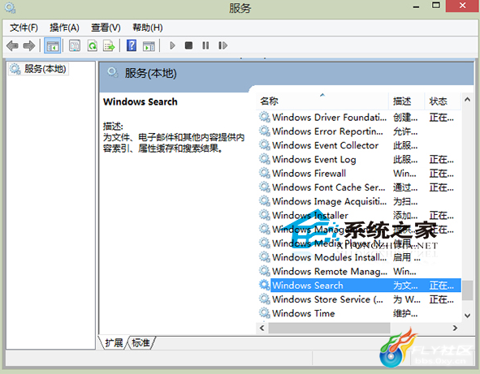
Task: Click the vertical scrollbar thumb
Action: (x=467, y=290)
